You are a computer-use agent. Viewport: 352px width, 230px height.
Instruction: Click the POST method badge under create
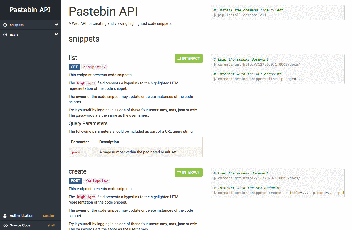pos(75,181)
